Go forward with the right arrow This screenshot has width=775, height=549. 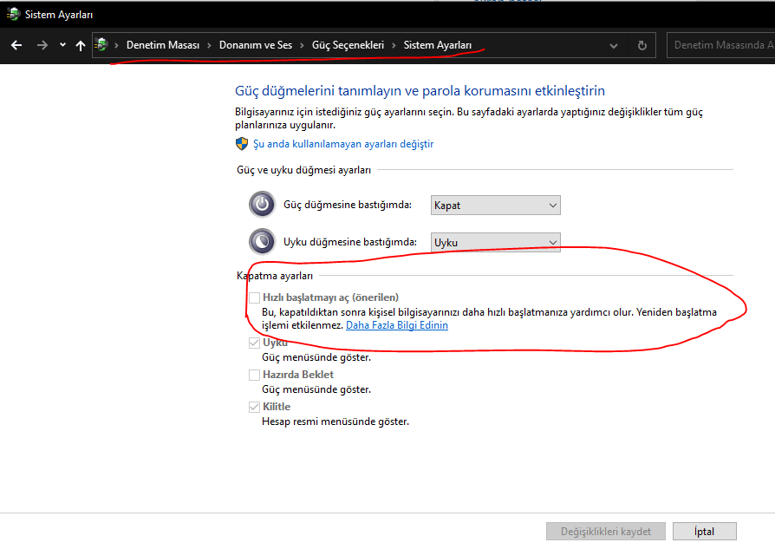[42, 45]
